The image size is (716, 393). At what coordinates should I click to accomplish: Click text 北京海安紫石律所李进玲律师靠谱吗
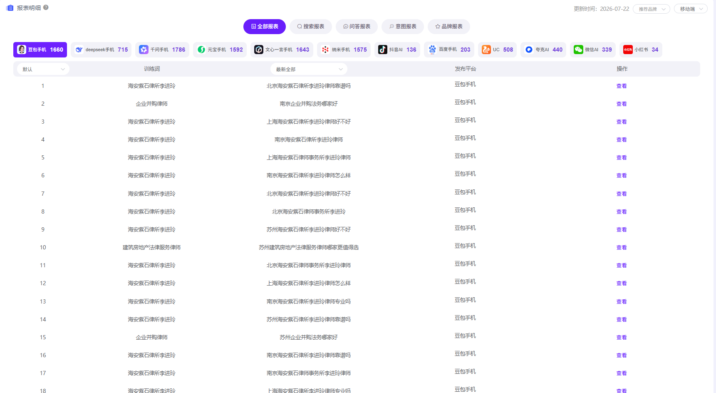[309, 86]
